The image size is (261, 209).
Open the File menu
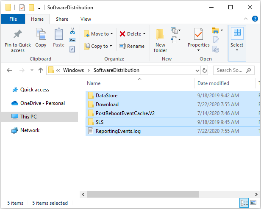13,19
